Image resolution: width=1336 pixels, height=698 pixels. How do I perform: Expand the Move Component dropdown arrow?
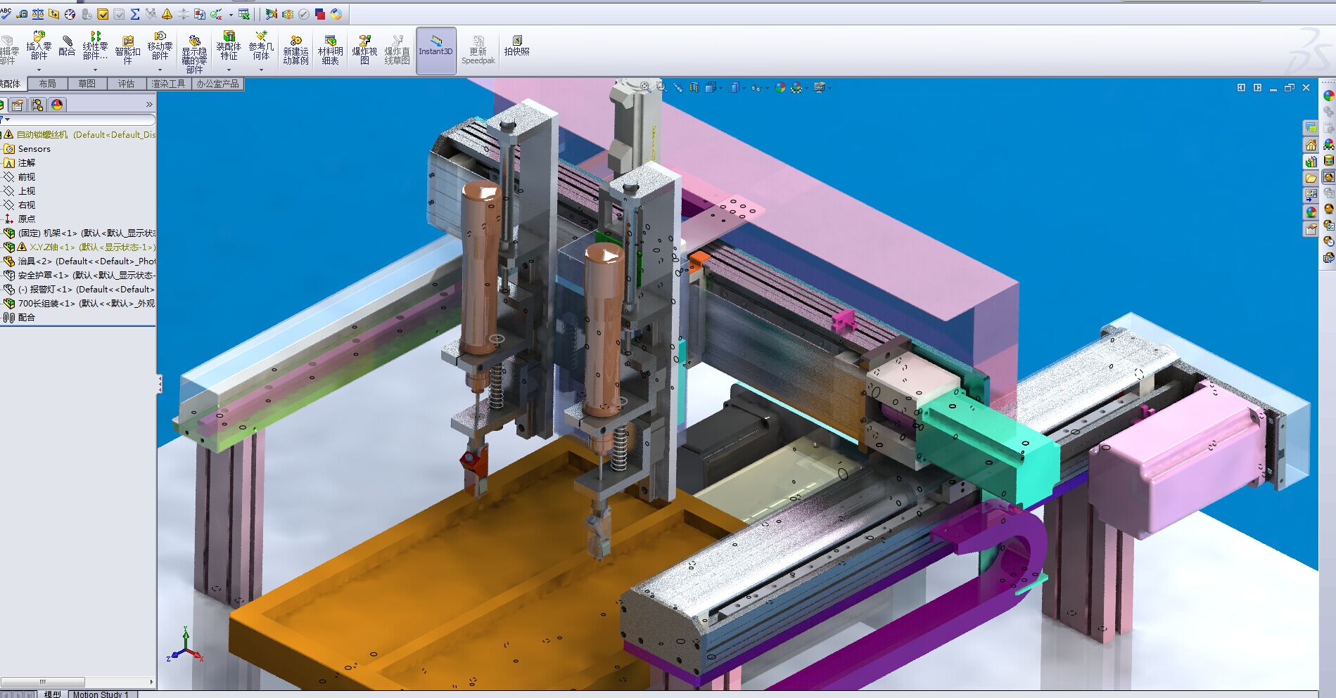tap(160, 70)
